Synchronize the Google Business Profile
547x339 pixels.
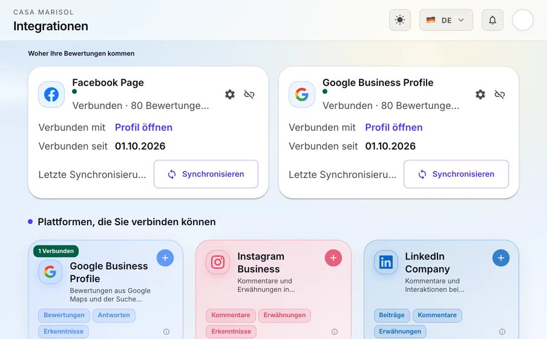[456, 174]
